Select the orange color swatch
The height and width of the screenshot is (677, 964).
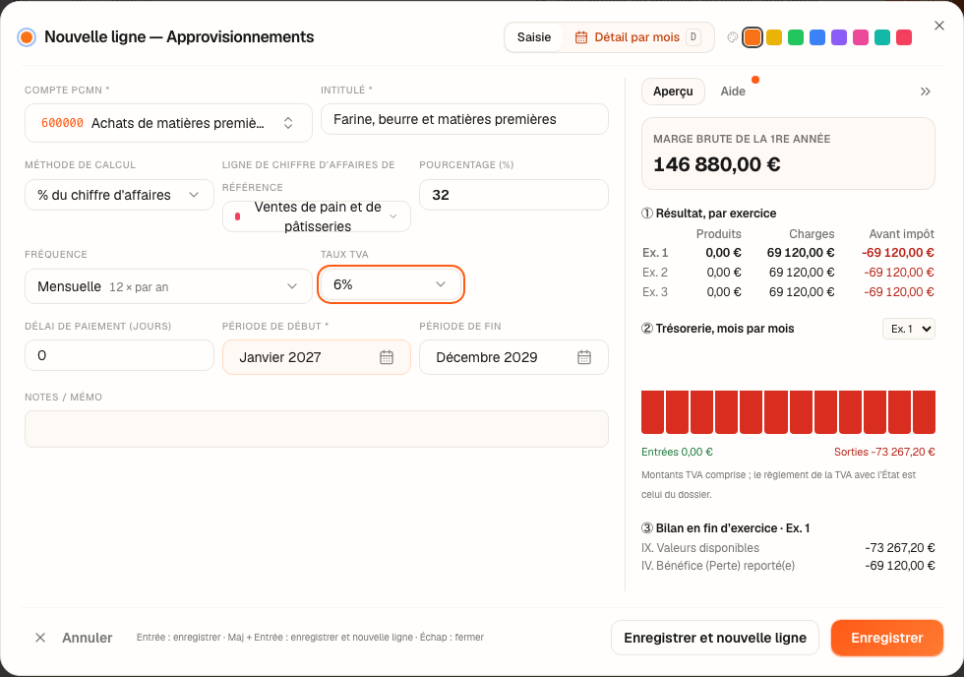753,37
